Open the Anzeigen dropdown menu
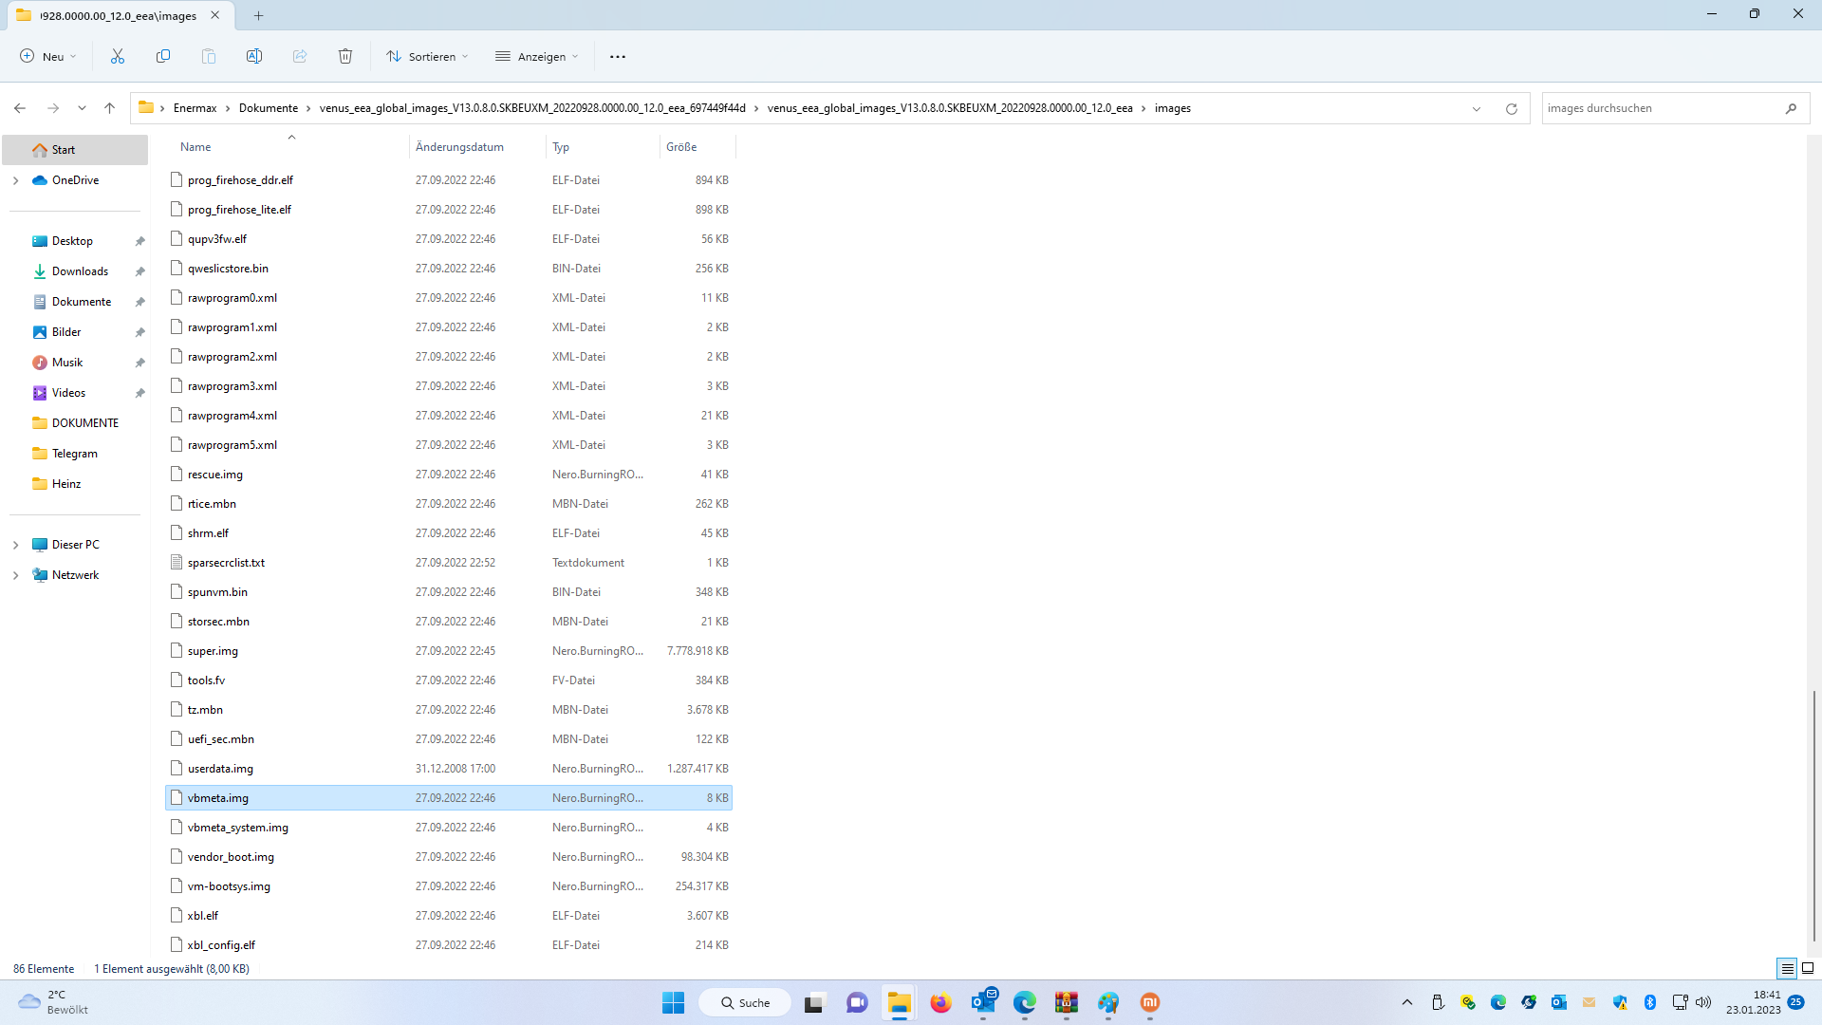This screenshot has width=1822, height=1025. click(x=536, y=56)
